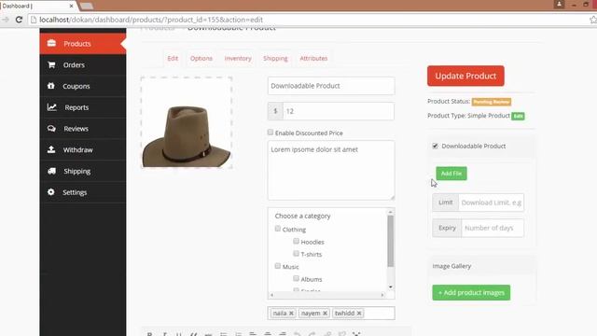Focus the price input field

coord(339,111)
